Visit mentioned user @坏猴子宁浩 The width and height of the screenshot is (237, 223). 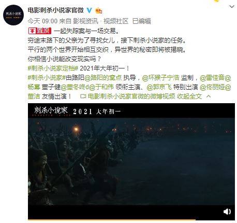point(160,78)
